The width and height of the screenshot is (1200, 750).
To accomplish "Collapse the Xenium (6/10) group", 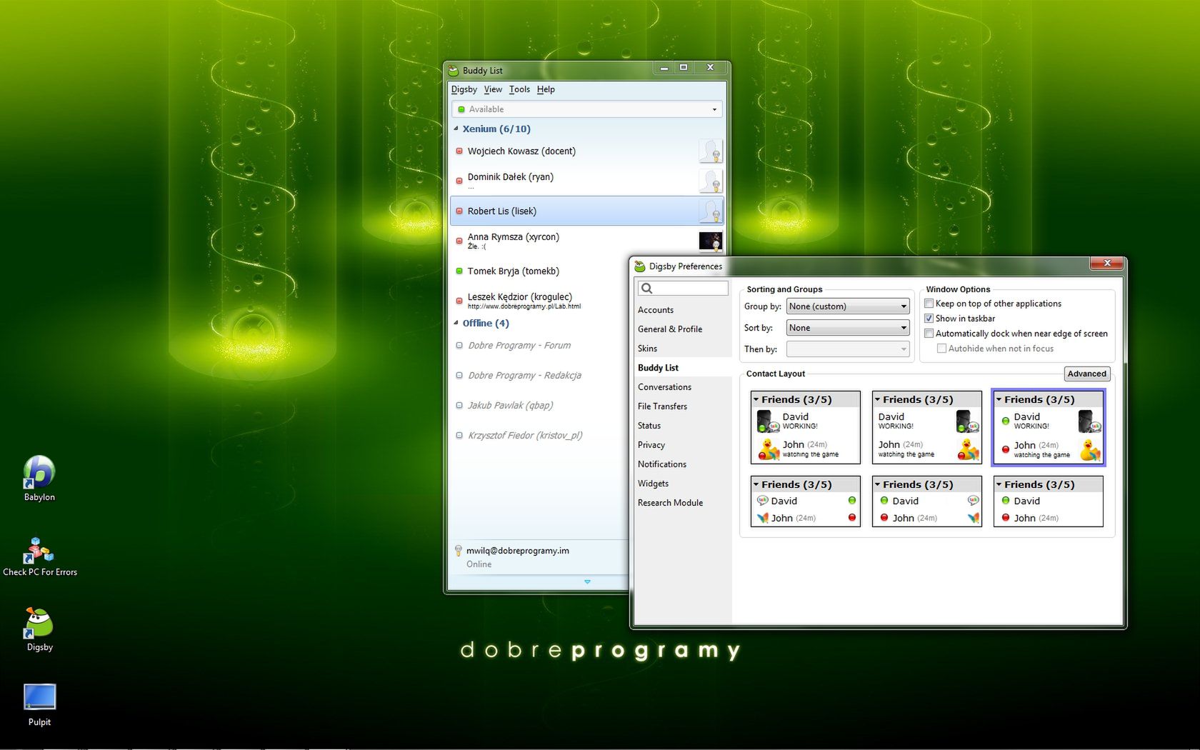I will tap(456, 129).
